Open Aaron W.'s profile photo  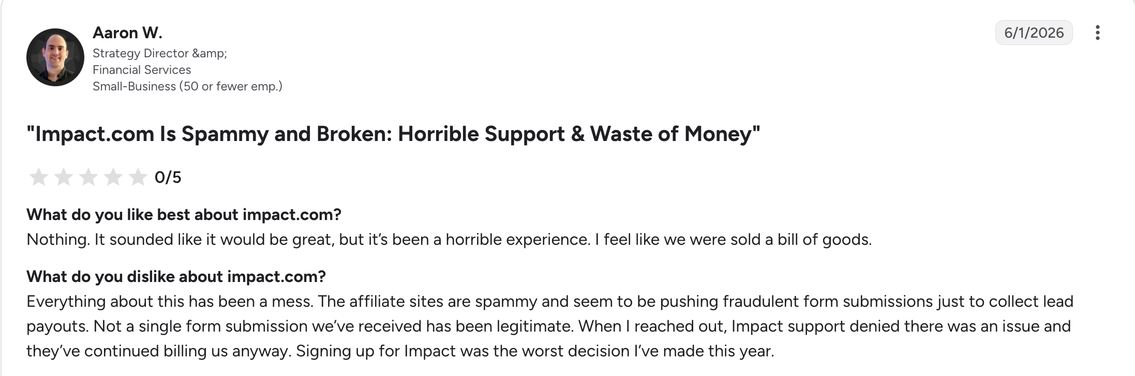(55, 57)
